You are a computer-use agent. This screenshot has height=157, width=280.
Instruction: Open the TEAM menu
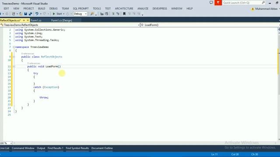click(x=65, y=9)
